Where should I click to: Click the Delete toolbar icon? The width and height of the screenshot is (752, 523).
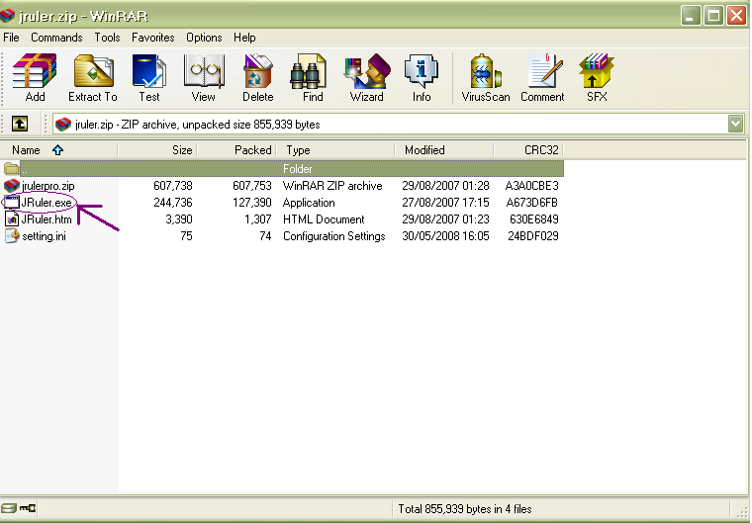point(258,78)
